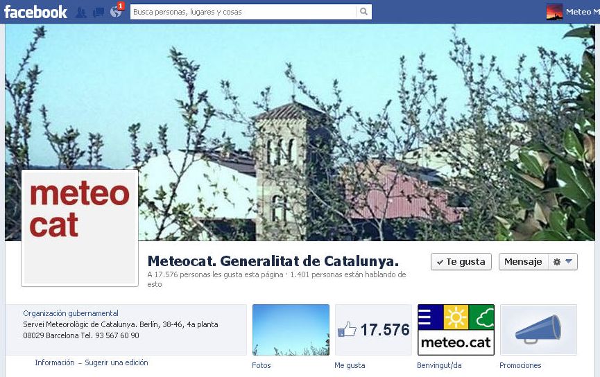Follow the Sugerir una edición link
Image resolution: width=600 pixels, height=377 pixels.
117,362
